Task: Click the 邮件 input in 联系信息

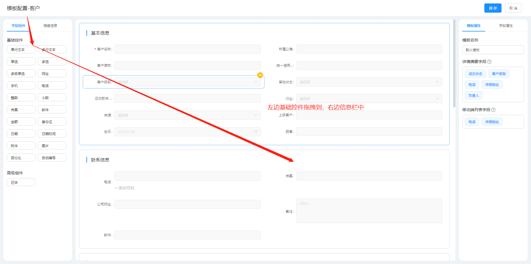Action: [187, 235]
